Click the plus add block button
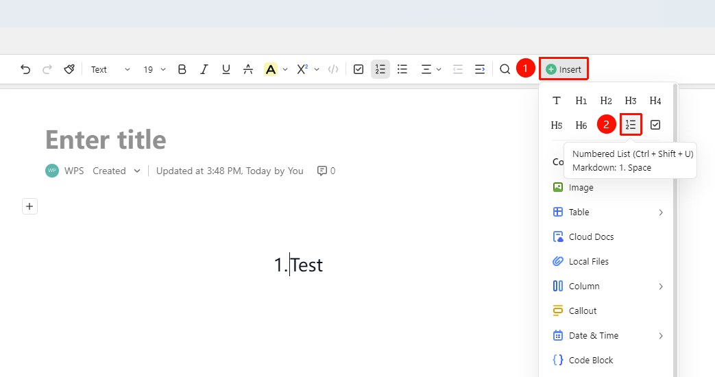This screenshot has height=377, width=715. click(29, 206)
